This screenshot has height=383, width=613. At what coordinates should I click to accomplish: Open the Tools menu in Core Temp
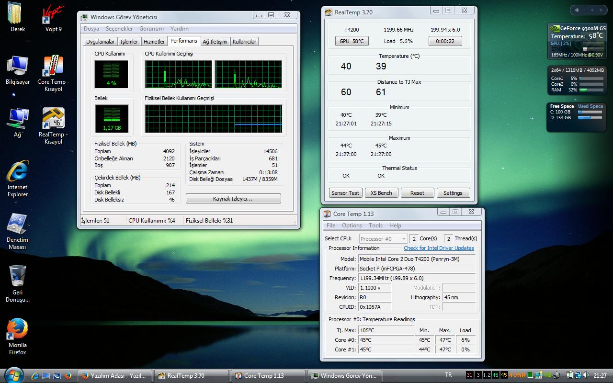point(375,225)
